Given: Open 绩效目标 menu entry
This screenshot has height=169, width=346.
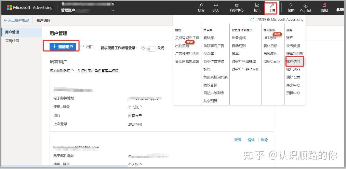Looking at the screenshot, I should point(210,85).
